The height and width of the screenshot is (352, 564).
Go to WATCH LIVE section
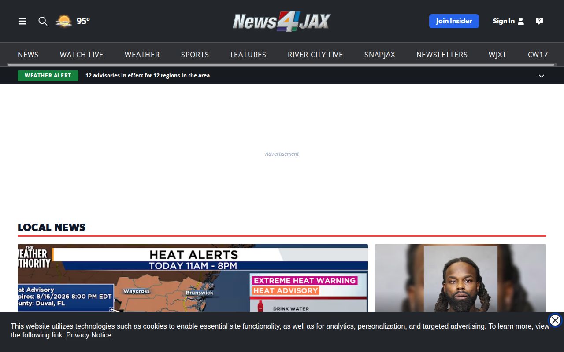pyautogui.click(x=82, y=55)
